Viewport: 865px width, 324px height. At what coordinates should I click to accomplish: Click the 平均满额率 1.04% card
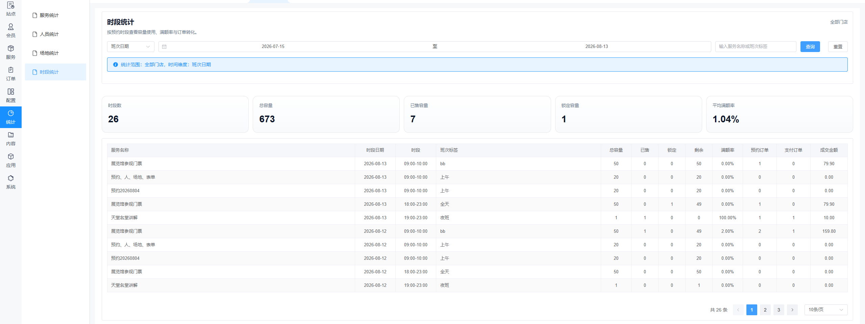(780, 114)
